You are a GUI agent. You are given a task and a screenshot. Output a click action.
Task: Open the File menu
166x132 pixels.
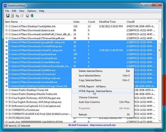7,11
